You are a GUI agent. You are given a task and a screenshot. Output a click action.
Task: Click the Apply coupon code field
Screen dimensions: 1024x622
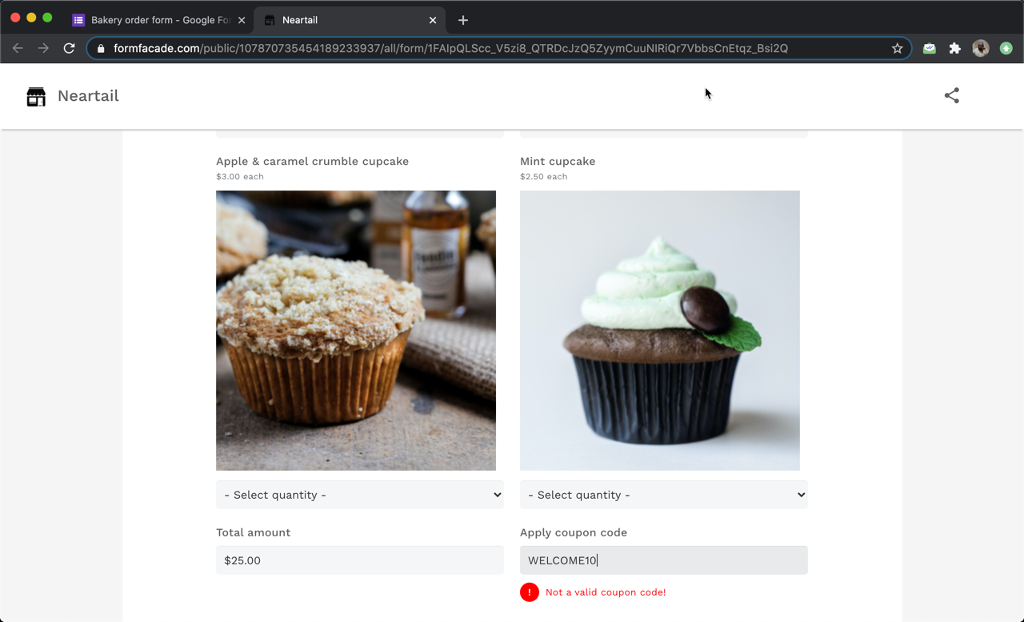(663, 560)
